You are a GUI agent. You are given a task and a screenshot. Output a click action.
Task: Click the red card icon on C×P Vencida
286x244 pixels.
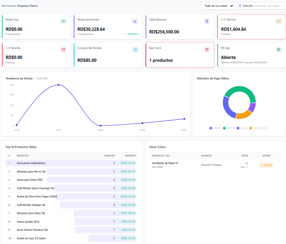click(x=63, y=50)
